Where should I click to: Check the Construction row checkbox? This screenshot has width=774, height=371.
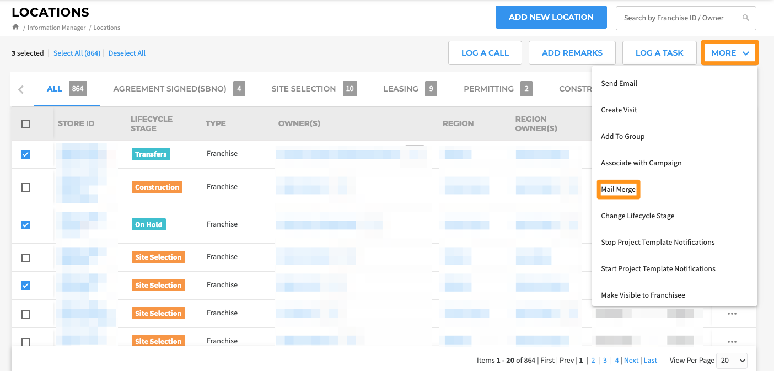point(26,187)
